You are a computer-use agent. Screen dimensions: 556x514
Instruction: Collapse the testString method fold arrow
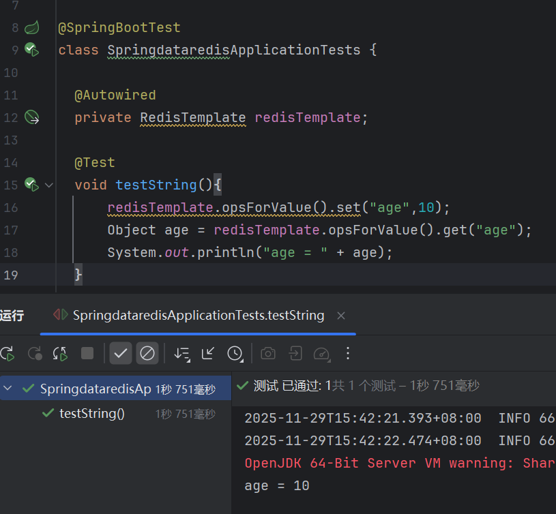click(x=49, y=185)
